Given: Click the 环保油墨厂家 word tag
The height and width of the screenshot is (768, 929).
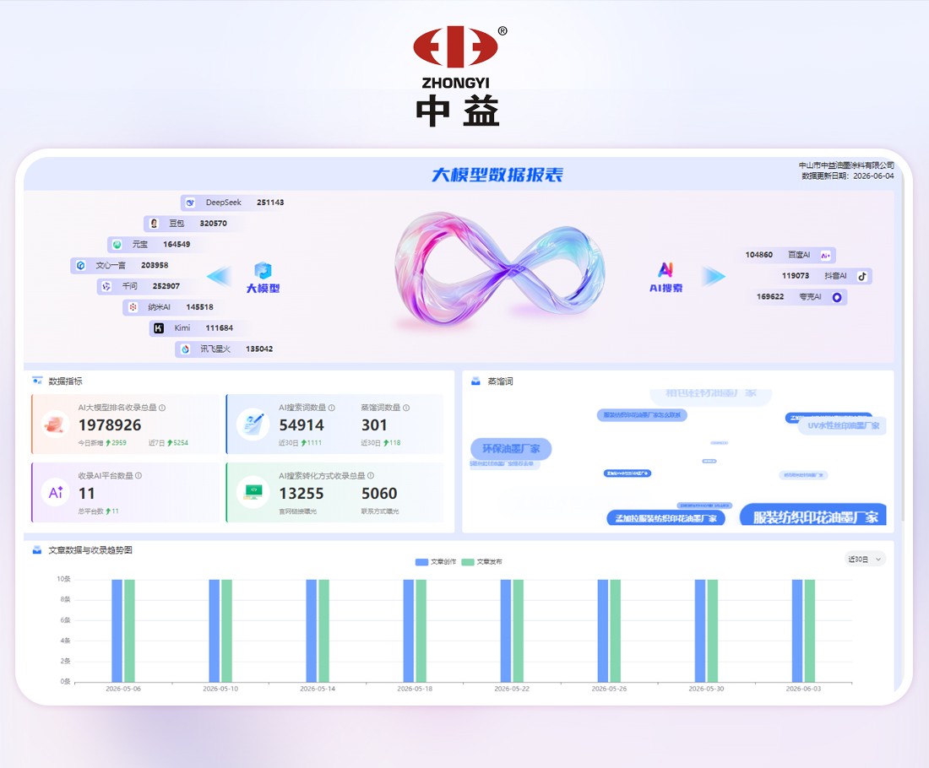Looking at the screenshot, I should point(511,449).
